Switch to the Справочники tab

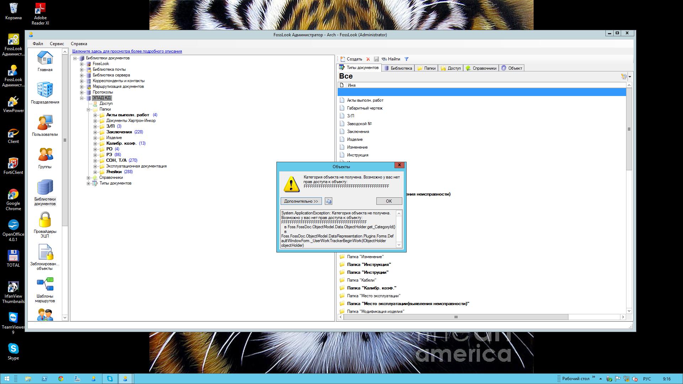[481, 68]
